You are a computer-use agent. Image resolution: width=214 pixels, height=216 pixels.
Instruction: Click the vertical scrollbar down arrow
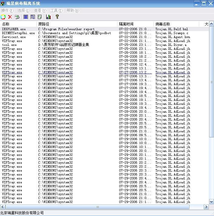click(x=211, y=202)
